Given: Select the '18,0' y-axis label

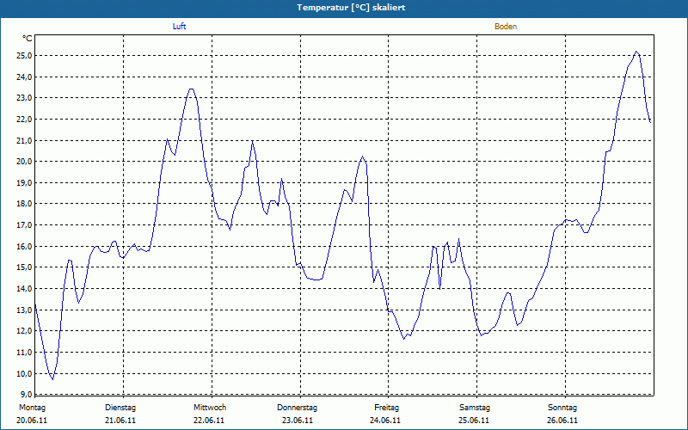Looking at the screenshot, I should point(24,204).
